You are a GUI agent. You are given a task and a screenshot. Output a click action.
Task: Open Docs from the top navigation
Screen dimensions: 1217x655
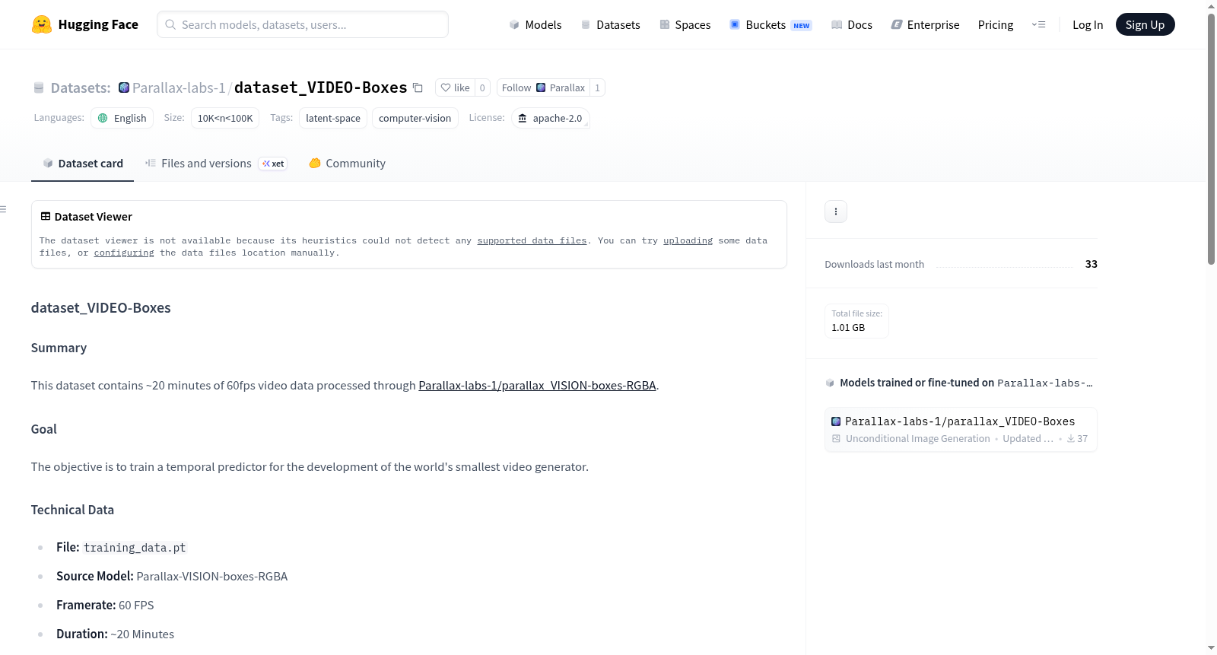pyautogui.click(x=852, y=24)
